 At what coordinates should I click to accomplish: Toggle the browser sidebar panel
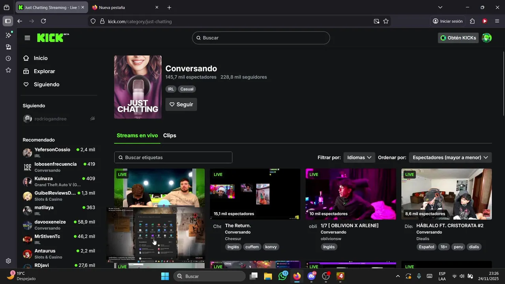pos(8,21)
